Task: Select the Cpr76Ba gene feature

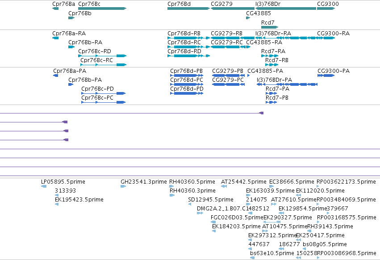Action: click(55, 8)
